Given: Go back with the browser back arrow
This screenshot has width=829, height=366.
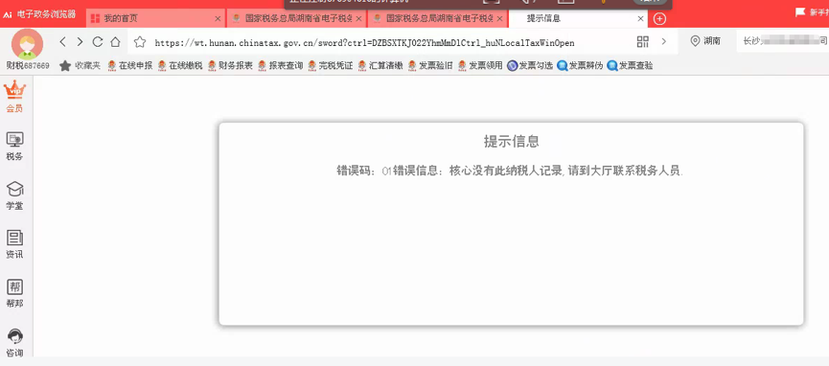Looking at the screenshot, I should (x=62, y=42).
